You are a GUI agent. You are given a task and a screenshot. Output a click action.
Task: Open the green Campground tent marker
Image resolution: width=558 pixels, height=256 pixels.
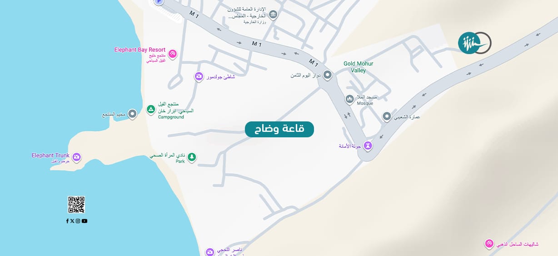151,109
